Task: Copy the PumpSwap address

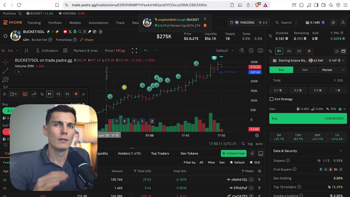Action: [x=75, y=40]
